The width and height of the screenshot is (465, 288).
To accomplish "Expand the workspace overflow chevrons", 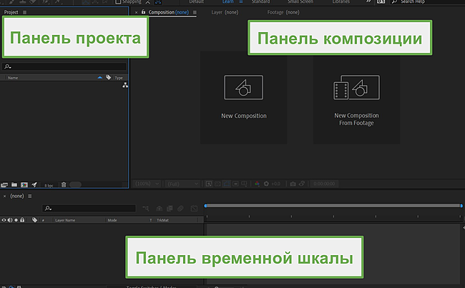I will coord(368,1).
